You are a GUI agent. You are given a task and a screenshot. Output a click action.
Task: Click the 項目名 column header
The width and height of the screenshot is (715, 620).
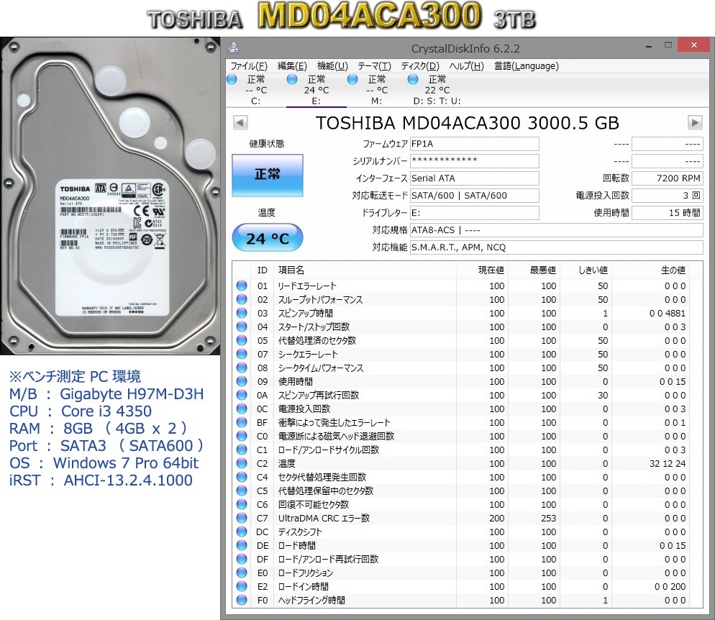(365, 270)
